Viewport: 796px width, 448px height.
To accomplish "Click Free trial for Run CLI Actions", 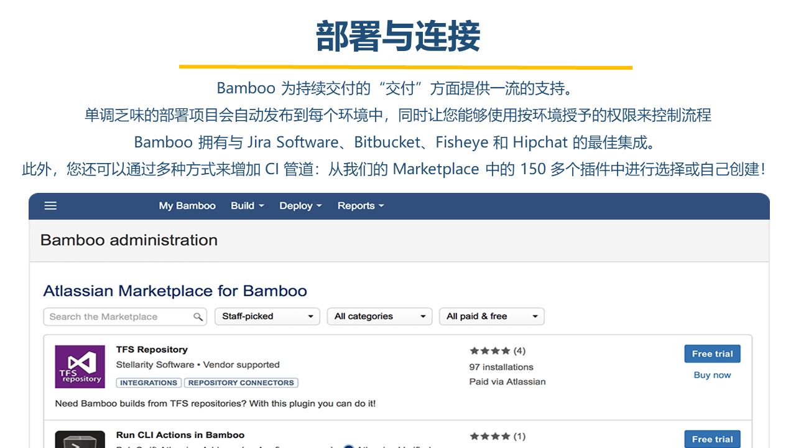I will 712,439.
